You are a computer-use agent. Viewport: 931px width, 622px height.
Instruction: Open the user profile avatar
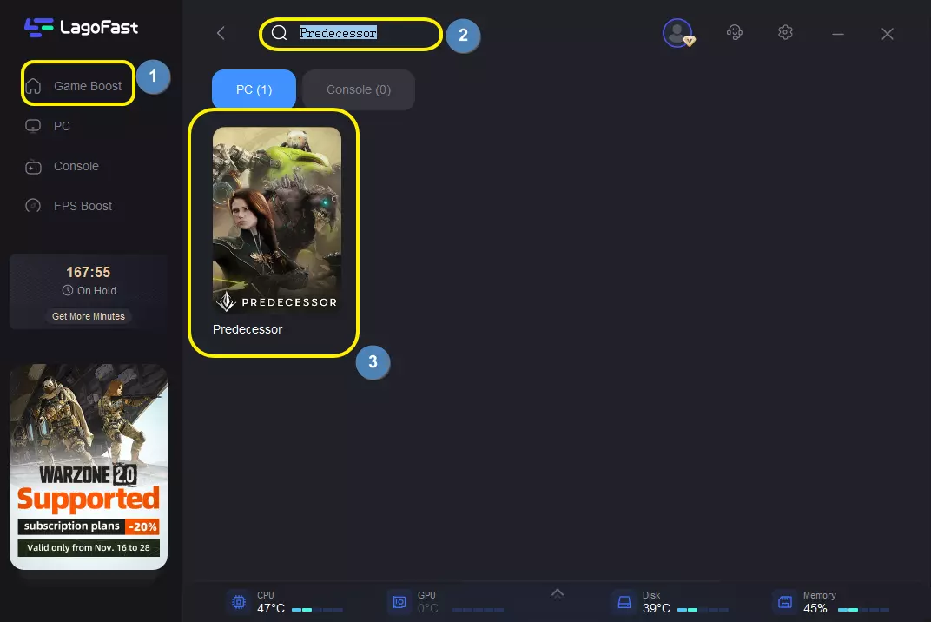(x=677, y=33)
